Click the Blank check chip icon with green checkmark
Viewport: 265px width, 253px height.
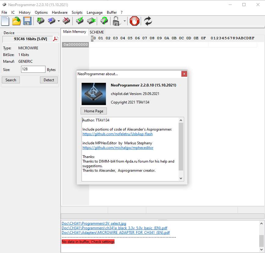click(x=80, y=21)
